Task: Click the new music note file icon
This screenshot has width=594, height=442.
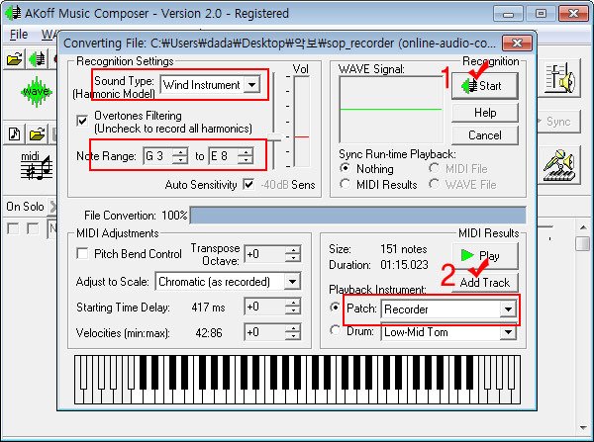Action: 14,134
